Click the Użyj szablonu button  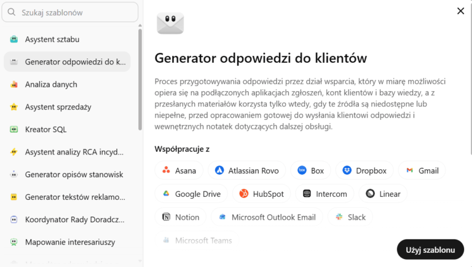coord(430,250)
